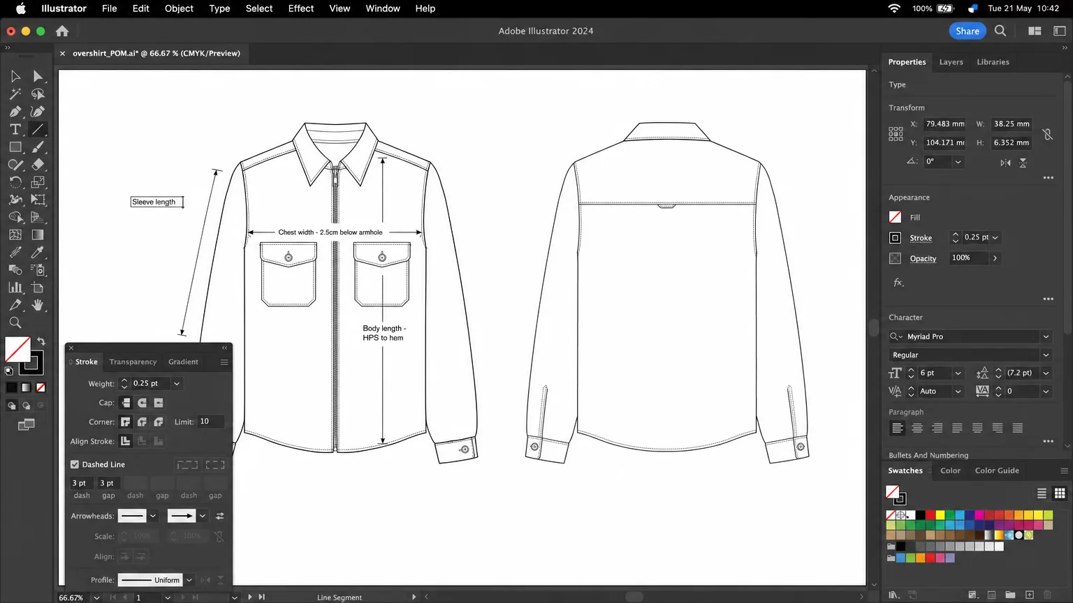This screenshot has height=603, width=1073.
Task: Select the Artboard tool
Action: (x=38, y=288)
